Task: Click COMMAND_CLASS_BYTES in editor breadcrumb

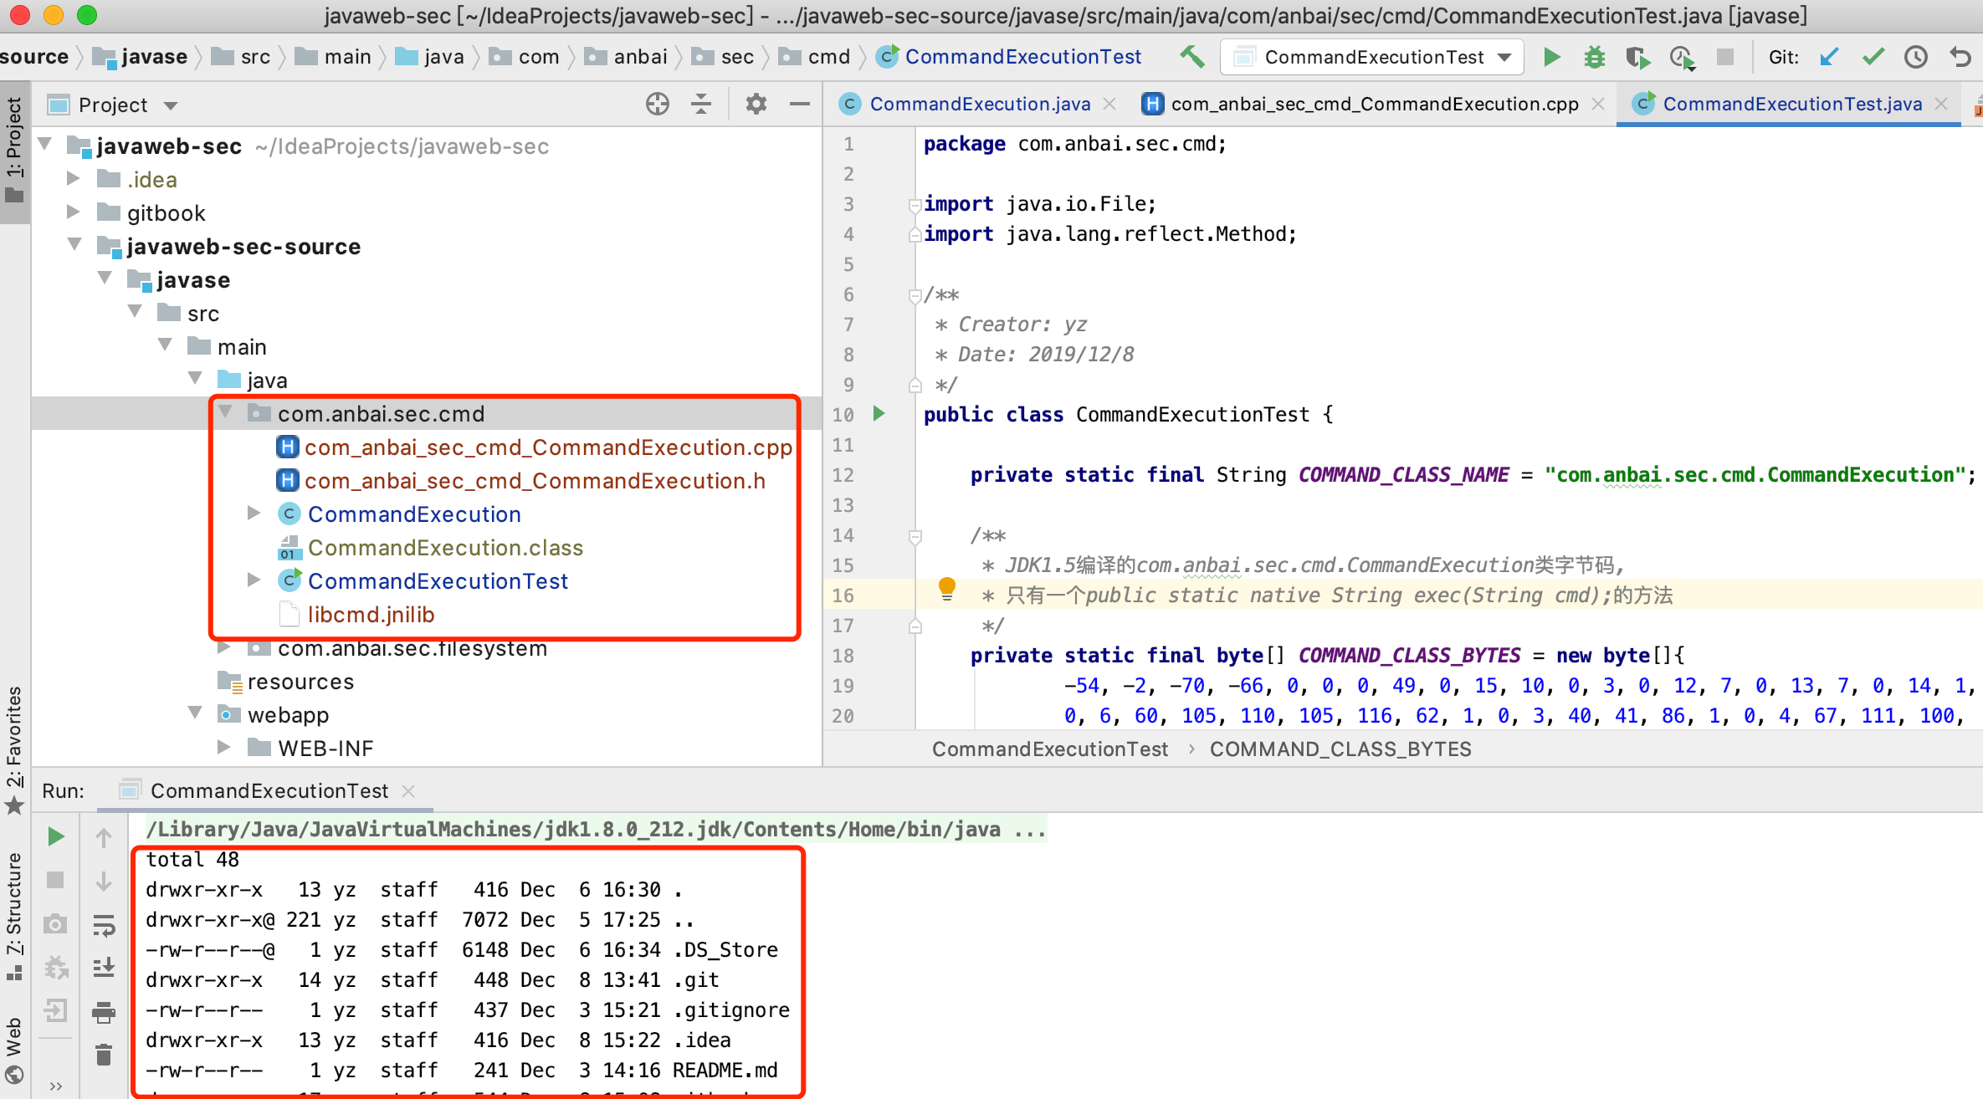Action: tap(1340, 749)
